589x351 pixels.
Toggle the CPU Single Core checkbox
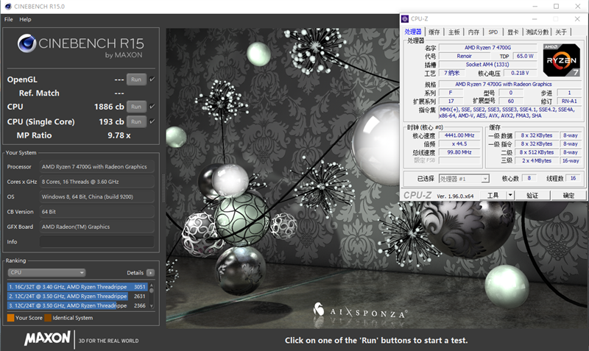[152, 121]
